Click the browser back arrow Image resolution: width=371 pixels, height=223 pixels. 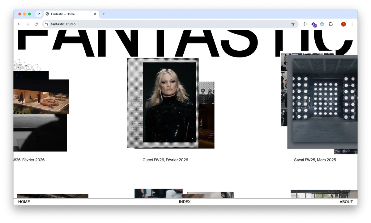coord(19,24)
